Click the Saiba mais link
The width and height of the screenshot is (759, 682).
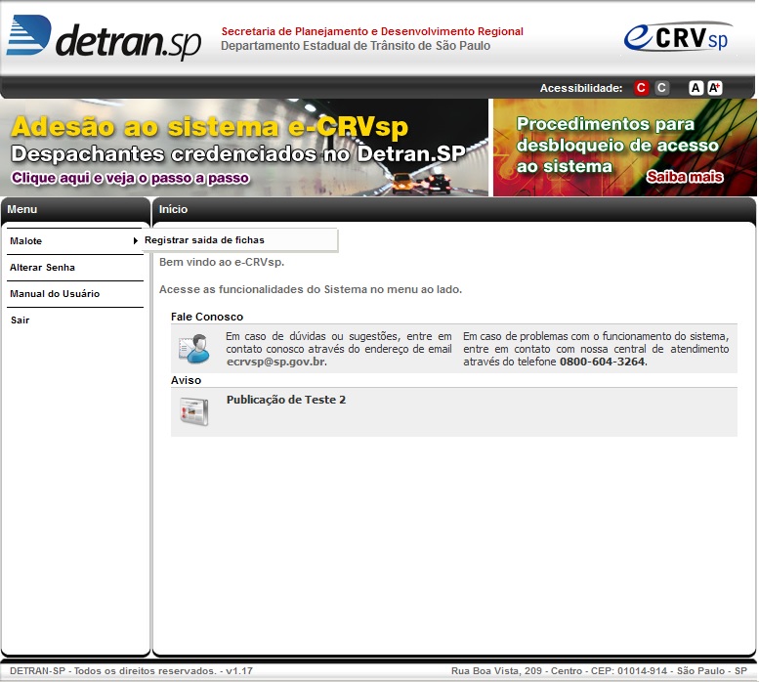685,177
